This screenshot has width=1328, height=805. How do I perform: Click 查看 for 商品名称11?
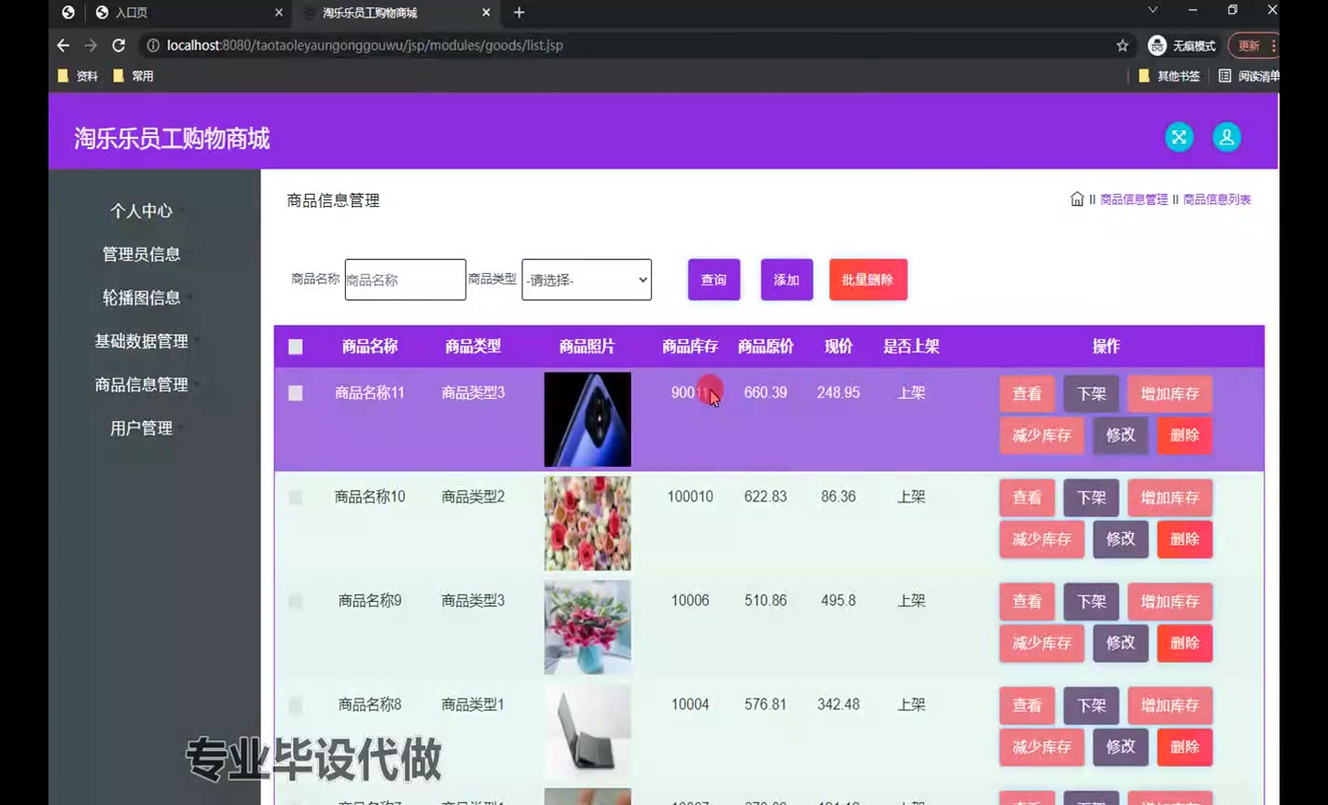click(x=1027, y=394)
